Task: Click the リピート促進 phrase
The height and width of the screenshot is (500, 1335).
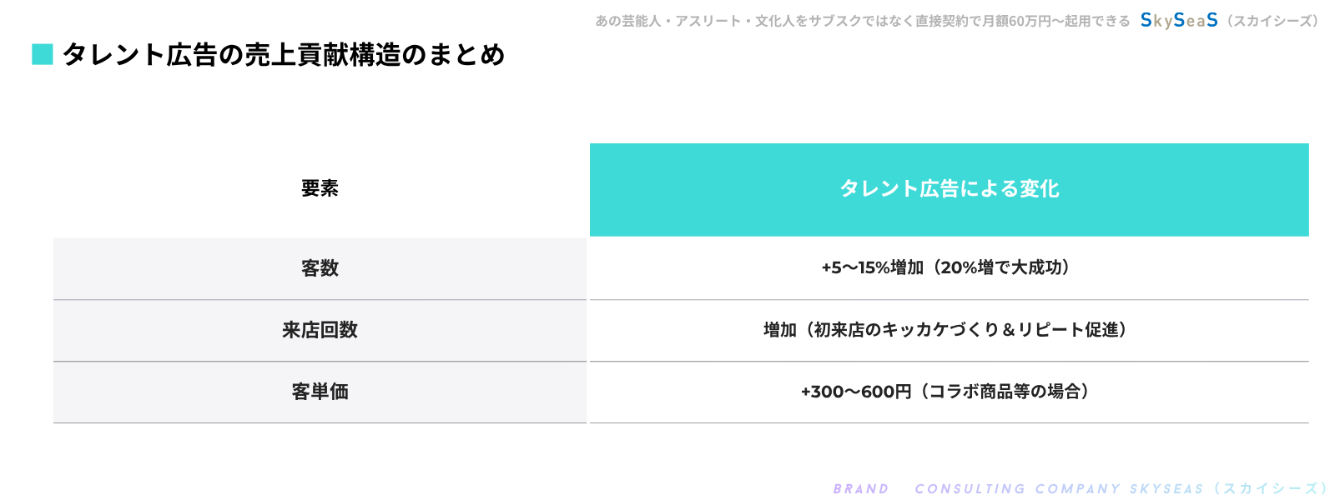Action: 1068,330
